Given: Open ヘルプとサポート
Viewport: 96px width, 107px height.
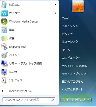Looking at the screenshot, I should pyautogui.click(x=73, y=89).
